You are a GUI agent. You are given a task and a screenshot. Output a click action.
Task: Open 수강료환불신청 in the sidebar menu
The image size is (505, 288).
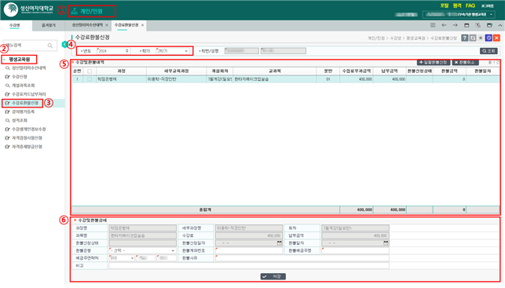coord(25,103)
